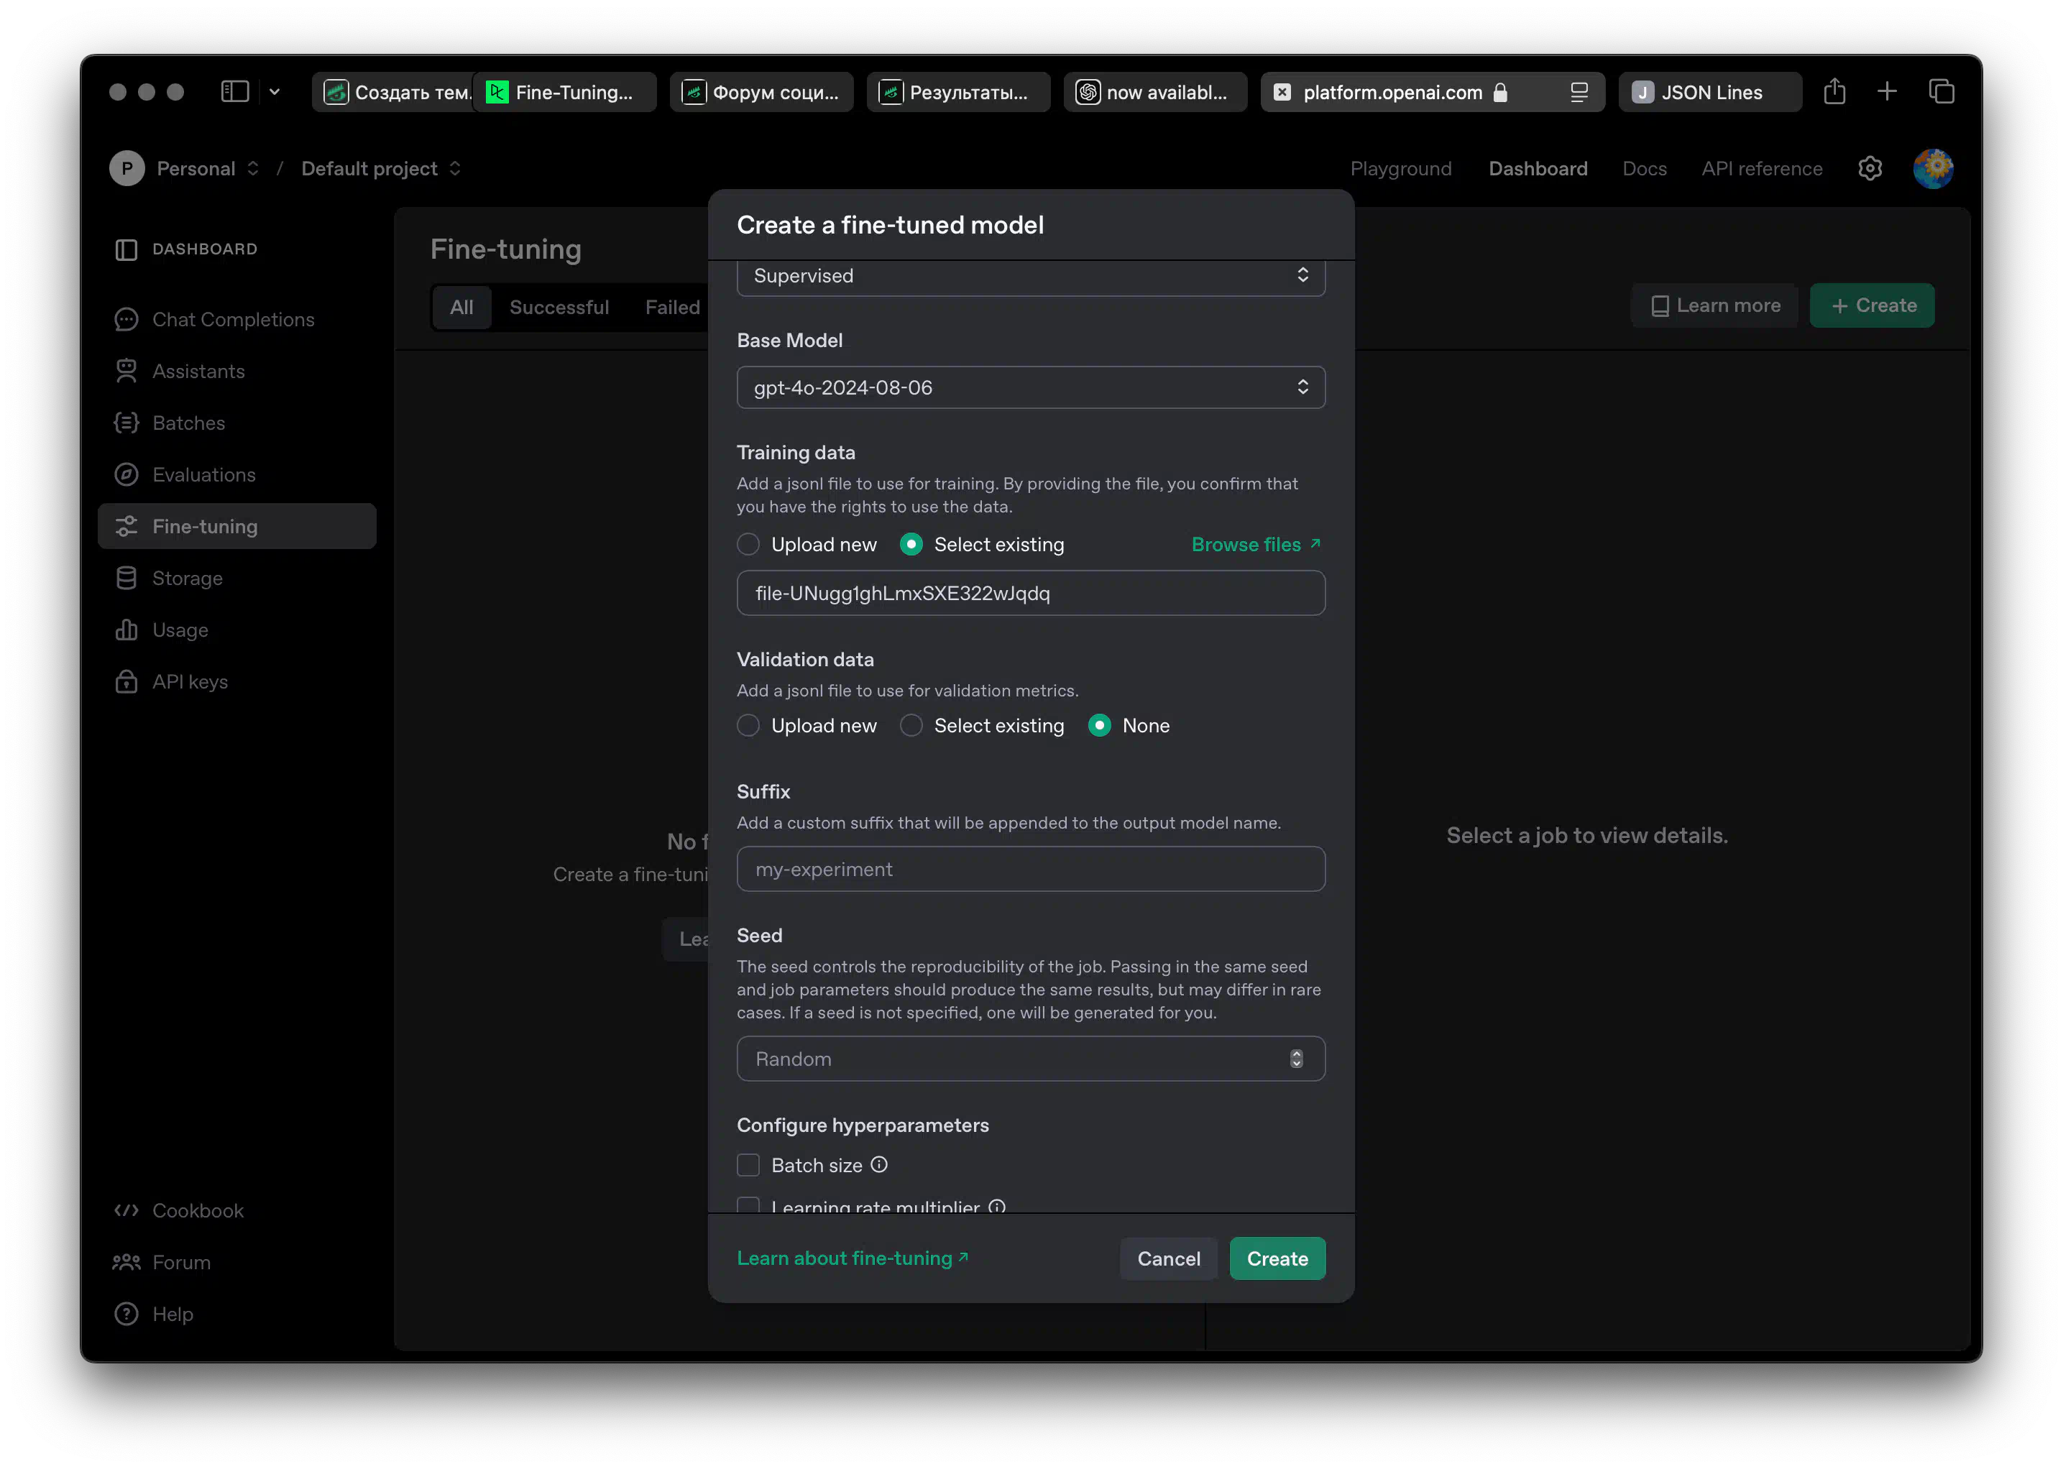Open the sidebar options chevron
This screenshot has width=2063, height=1469.
(274, 91)
